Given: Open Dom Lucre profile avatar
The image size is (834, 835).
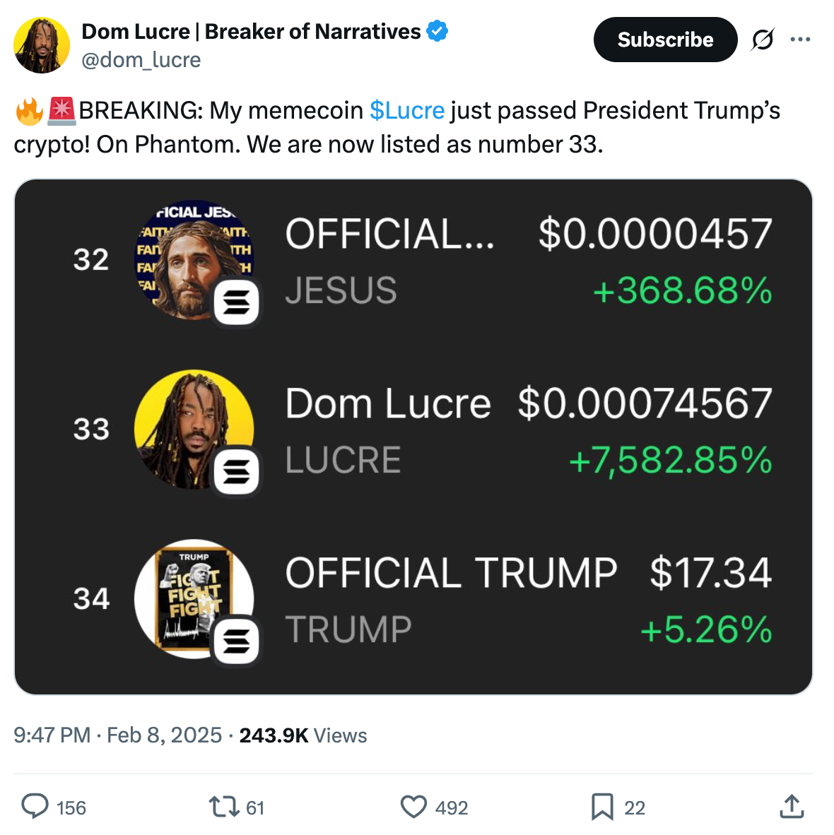Looking at the screenshot, I should pyautogui.click(x=42, y=45).
